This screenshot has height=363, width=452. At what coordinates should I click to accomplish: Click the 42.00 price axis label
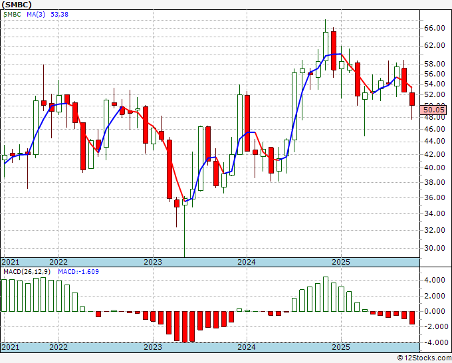[435, 154]
